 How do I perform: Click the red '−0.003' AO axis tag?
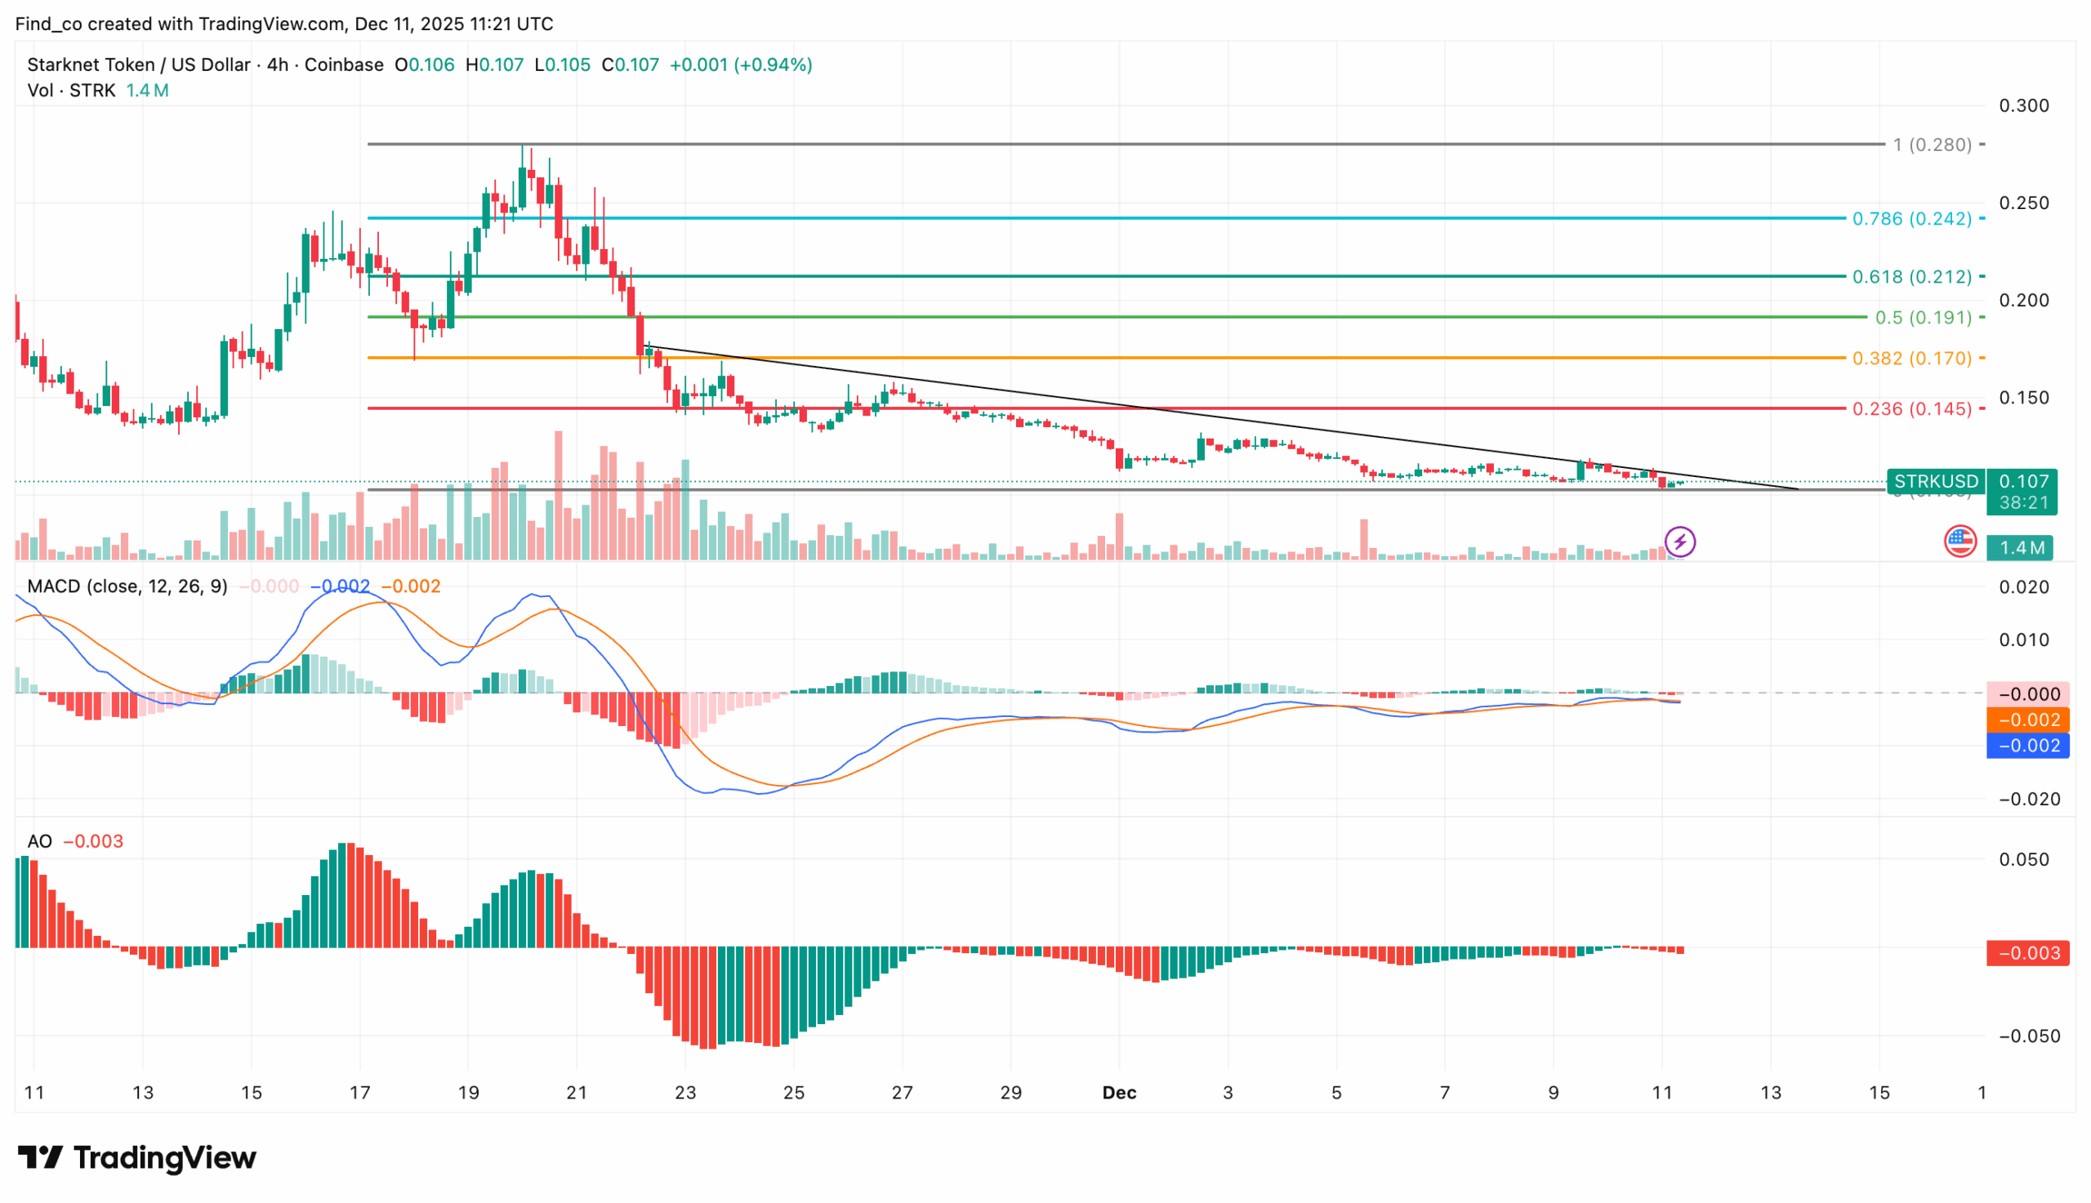click(x=2026, y=952)
